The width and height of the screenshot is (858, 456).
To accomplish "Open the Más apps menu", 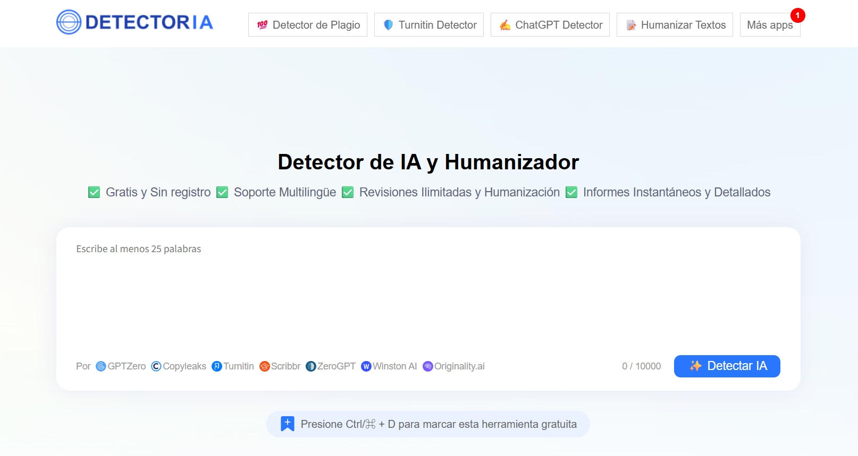I will click(x=770, y=25).
